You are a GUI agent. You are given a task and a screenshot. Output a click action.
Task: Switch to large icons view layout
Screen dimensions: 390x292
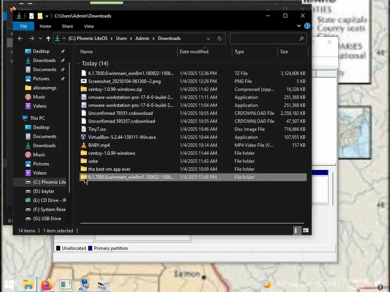pos(306,231)
